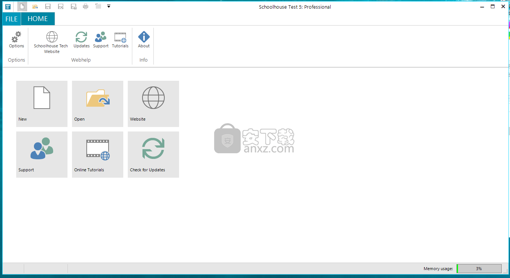Click the New document icon in quick access toolbar
Screen dimensions: 510x278
click(22, 6)
